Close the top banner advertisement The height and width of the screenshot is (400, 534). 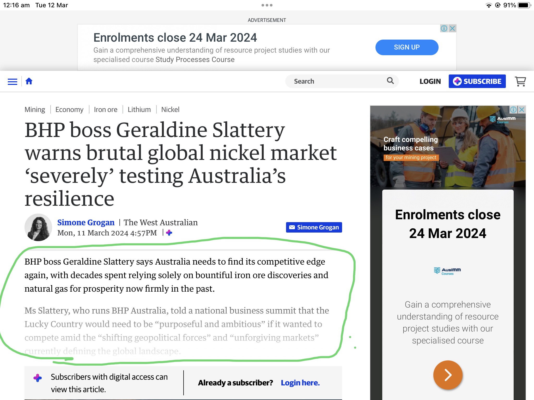coord(453,28)
